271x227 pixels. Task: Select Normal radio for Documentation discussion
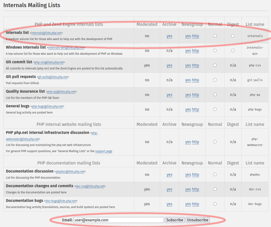coord(215,174)
